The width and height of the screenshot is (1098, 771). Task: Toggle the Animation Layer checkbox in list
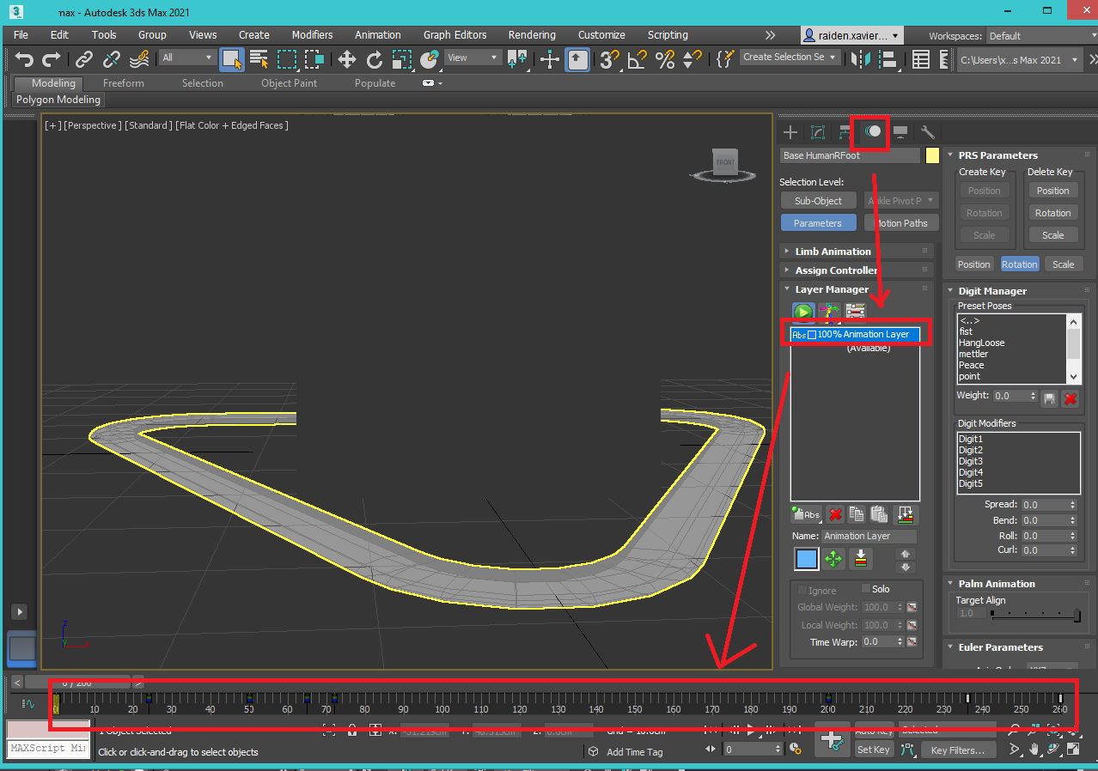812,335
